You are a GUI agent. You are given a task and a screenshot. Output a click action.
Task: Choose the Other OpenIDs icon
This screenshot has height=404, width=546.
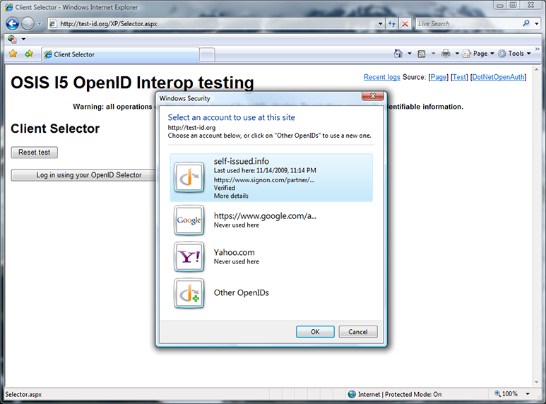tap(189, 293)
